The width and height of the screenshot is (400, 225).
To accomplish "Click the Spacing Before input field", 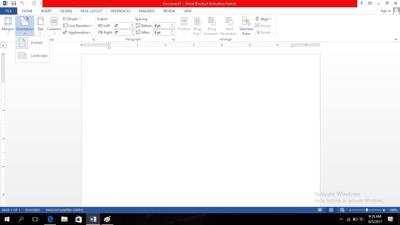I will [x=162, y=26].
